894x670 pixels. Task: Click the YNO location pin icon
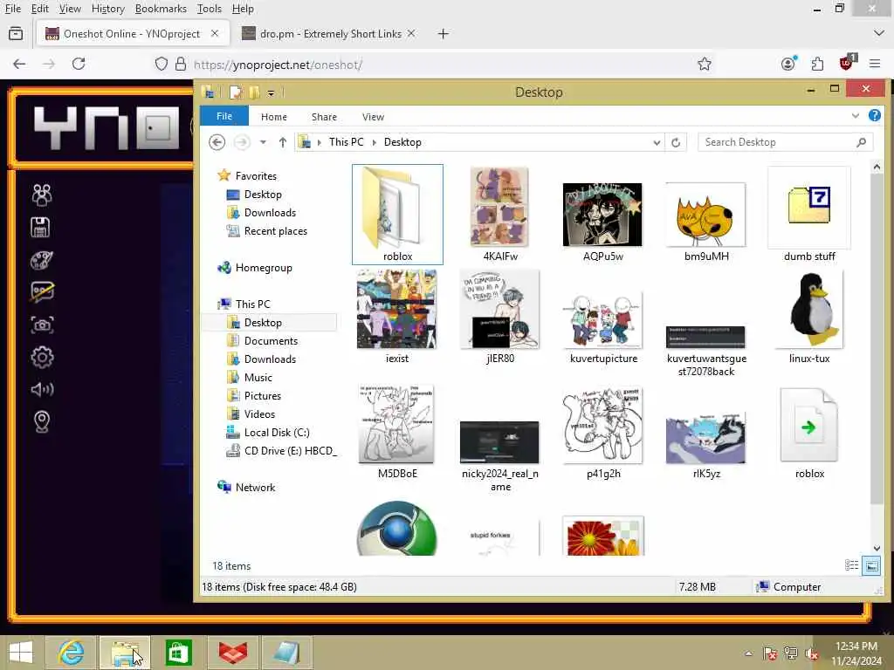(42, 421)
